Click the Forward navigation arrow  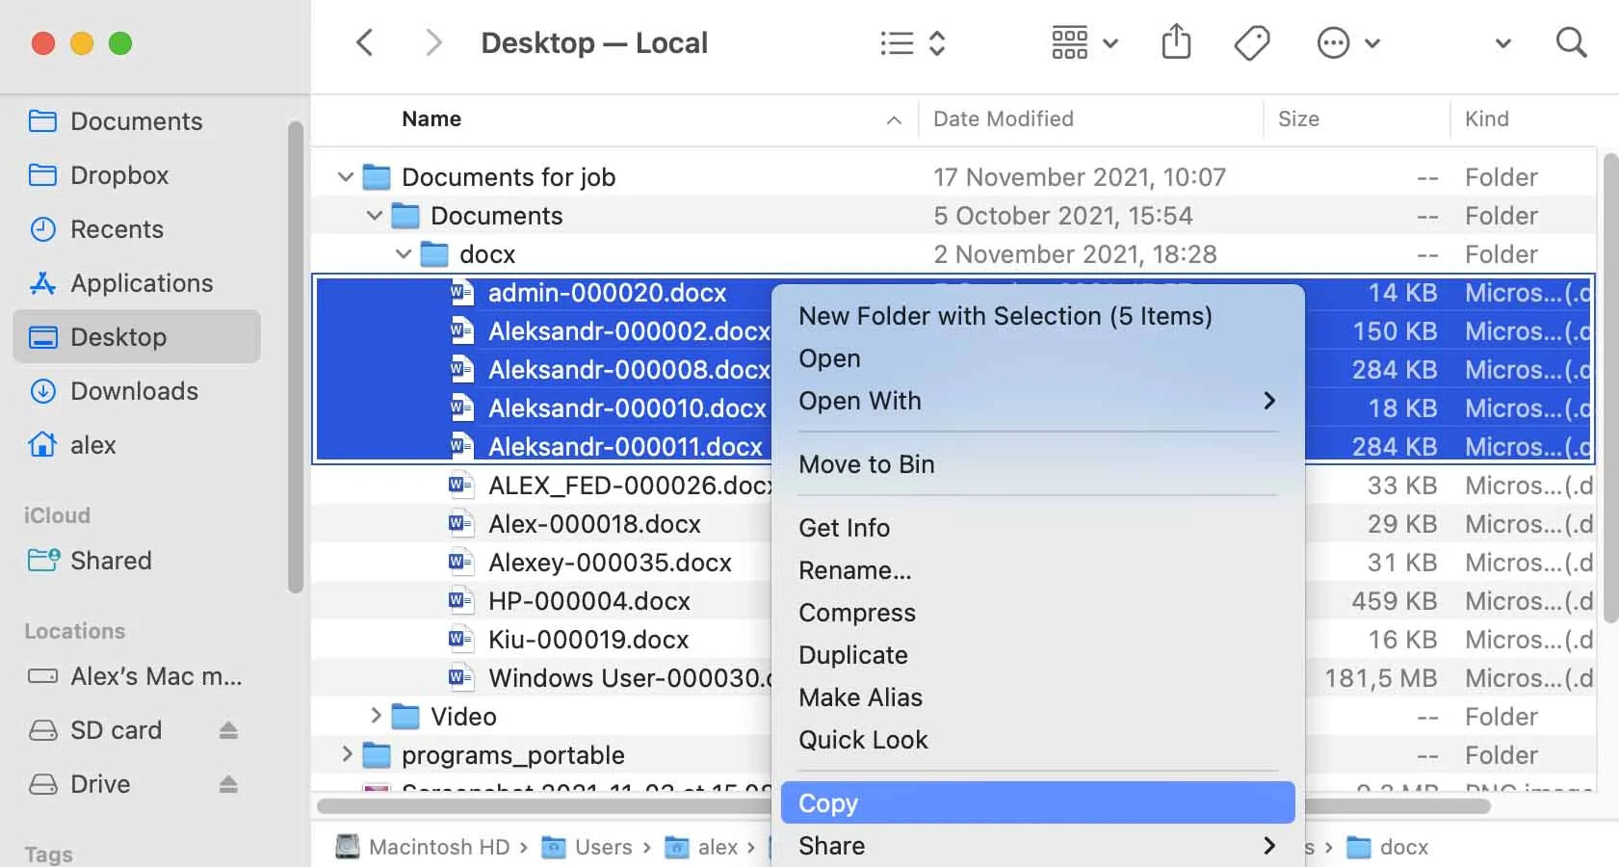coord(433,42)
